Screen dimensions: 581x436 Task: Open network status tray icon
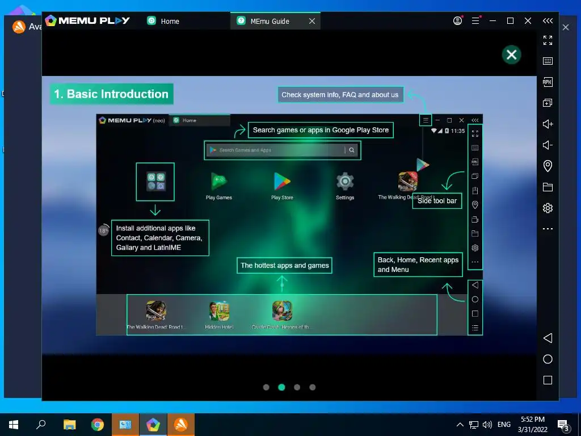(x=474, y=425)
